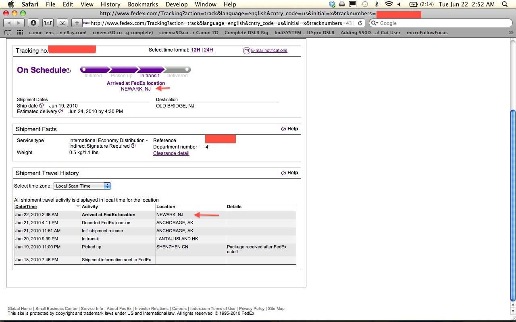Click the drive eject menu bar icon
Screen dimensions: 516x322
click(x=342, y=4)
